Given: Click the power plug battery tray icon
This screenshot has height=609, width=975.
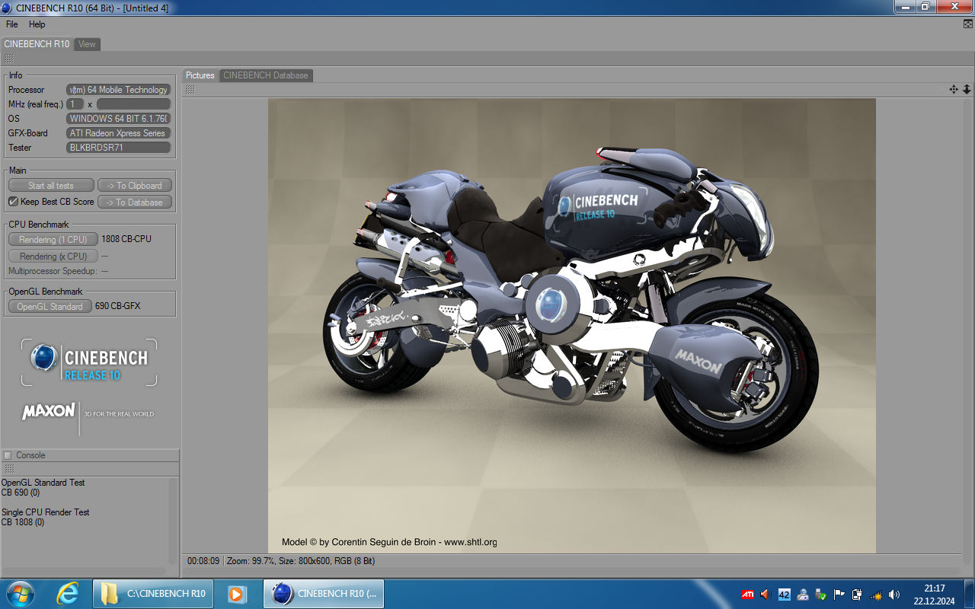Looking at the screenshot, I should pyautogui.click(x=857, y=595).
